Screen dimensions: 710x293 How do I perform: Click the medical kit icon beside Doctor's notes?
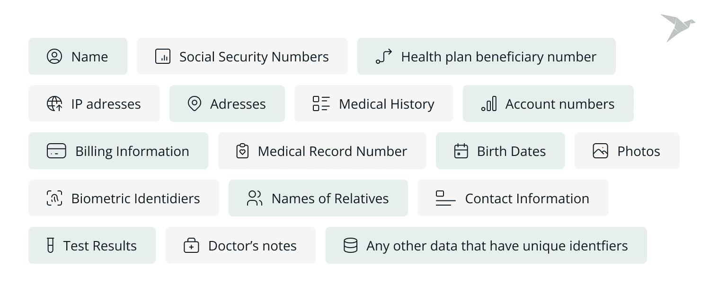(x=191, y=246)
